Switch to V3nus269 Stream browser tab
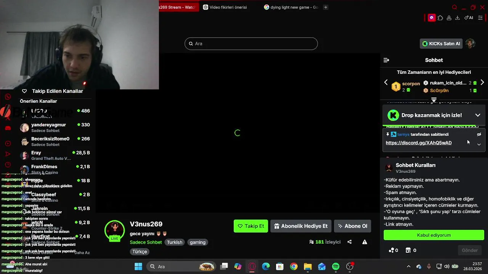The image size is (488, 274). pos(179,7)
